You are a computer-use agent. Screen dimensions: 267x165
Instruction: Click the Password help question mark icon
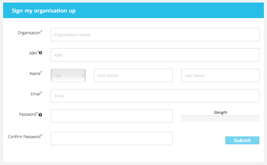pyautogui.click(x=40, y=115)
